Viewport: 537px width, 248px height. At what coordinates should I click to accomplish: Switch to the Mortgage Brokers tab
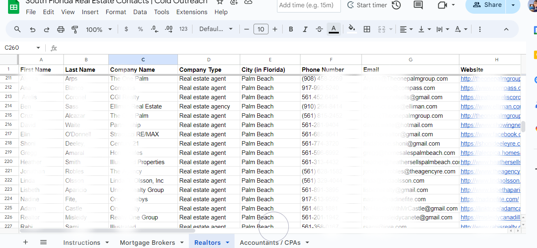[147, 242]
